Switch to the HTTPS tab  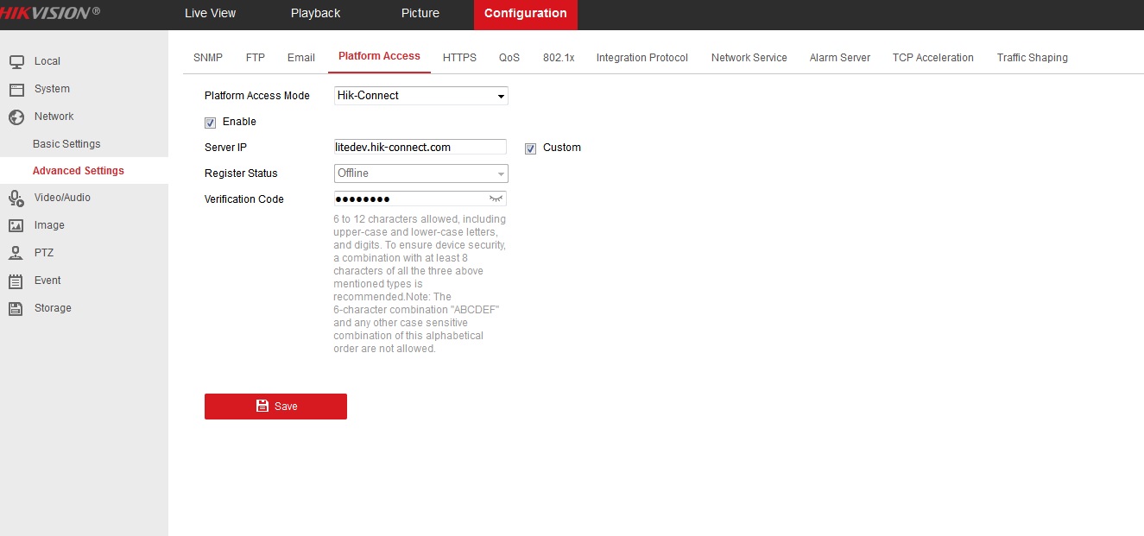[x=459, y=58]
